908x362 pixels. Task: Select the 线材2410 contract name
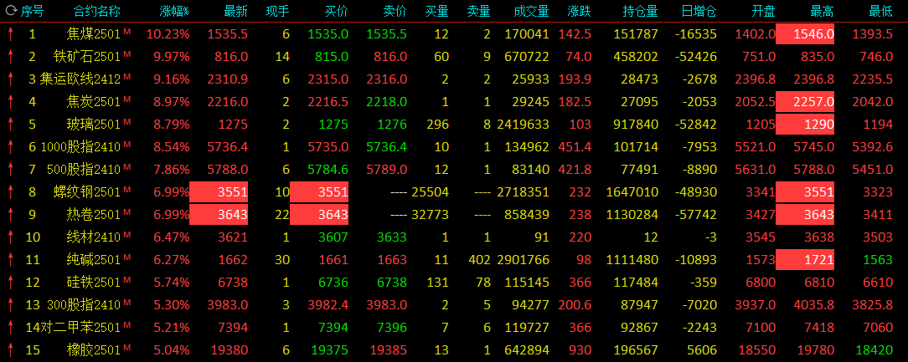point(93,237)
